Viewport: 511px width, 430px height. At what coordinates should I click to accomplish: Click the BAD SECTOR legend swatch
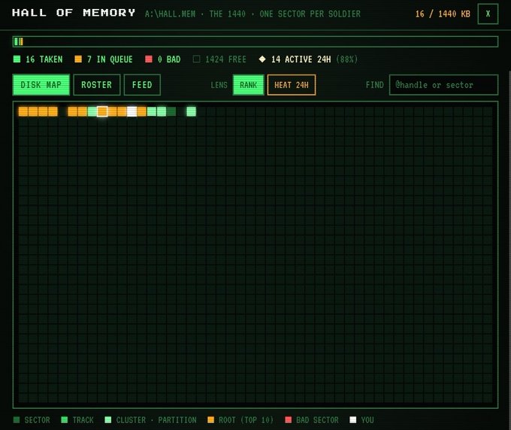(289, 420)
